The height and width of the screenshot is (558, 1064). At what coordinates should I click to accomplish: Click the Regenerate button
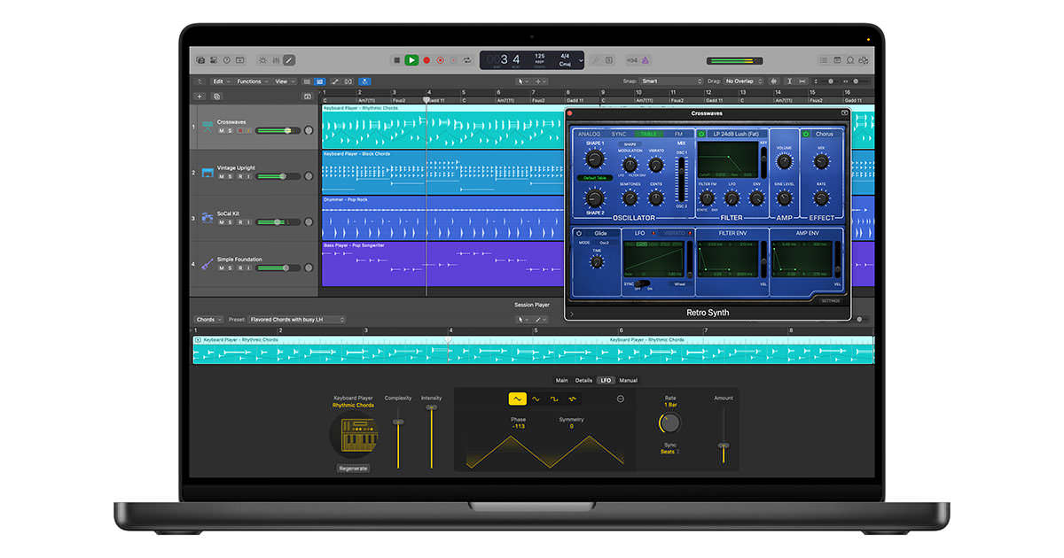pos(354,468)
